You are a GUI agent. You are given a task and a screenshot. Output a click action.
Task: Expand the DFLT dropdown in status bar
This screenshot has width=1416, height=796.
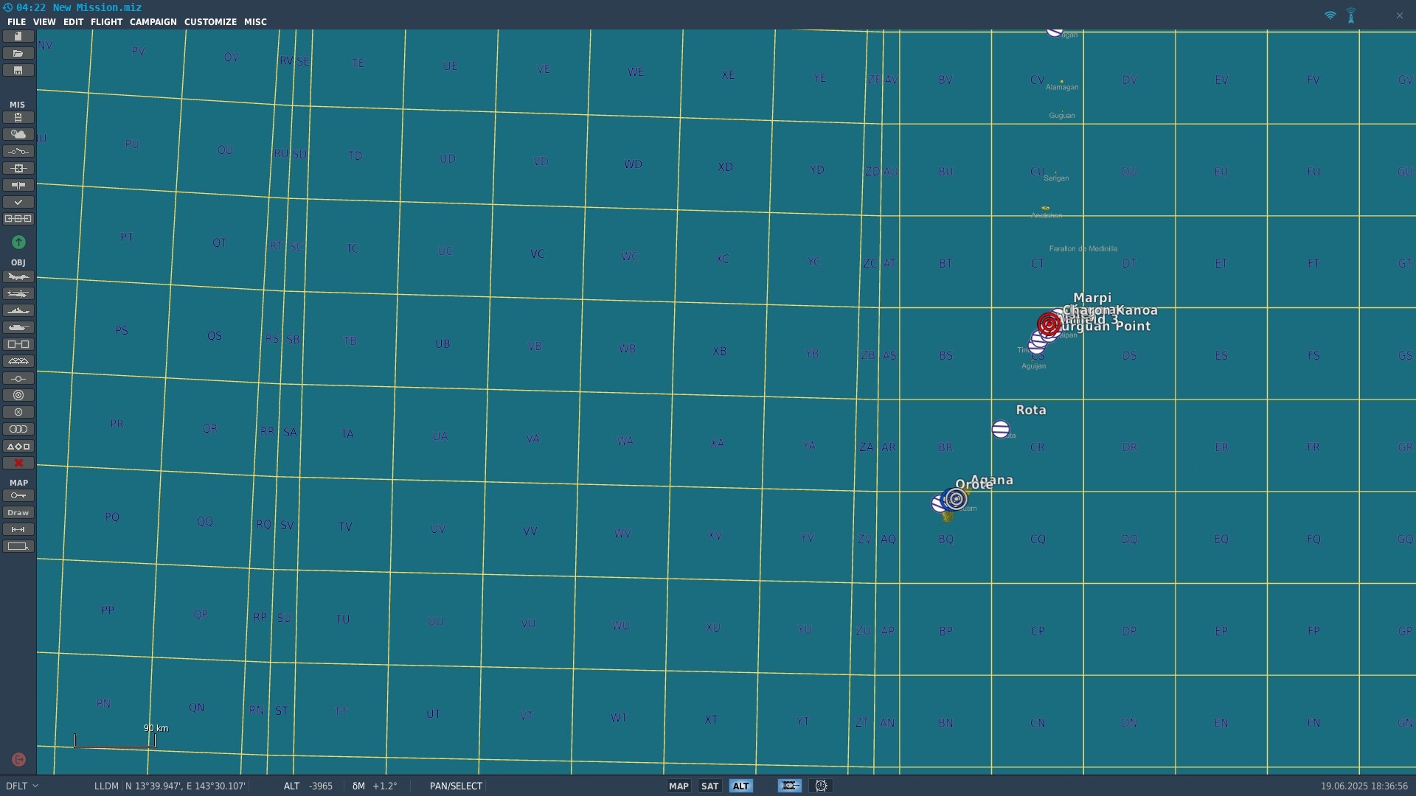pyautogui.click(x=22, y=786)
